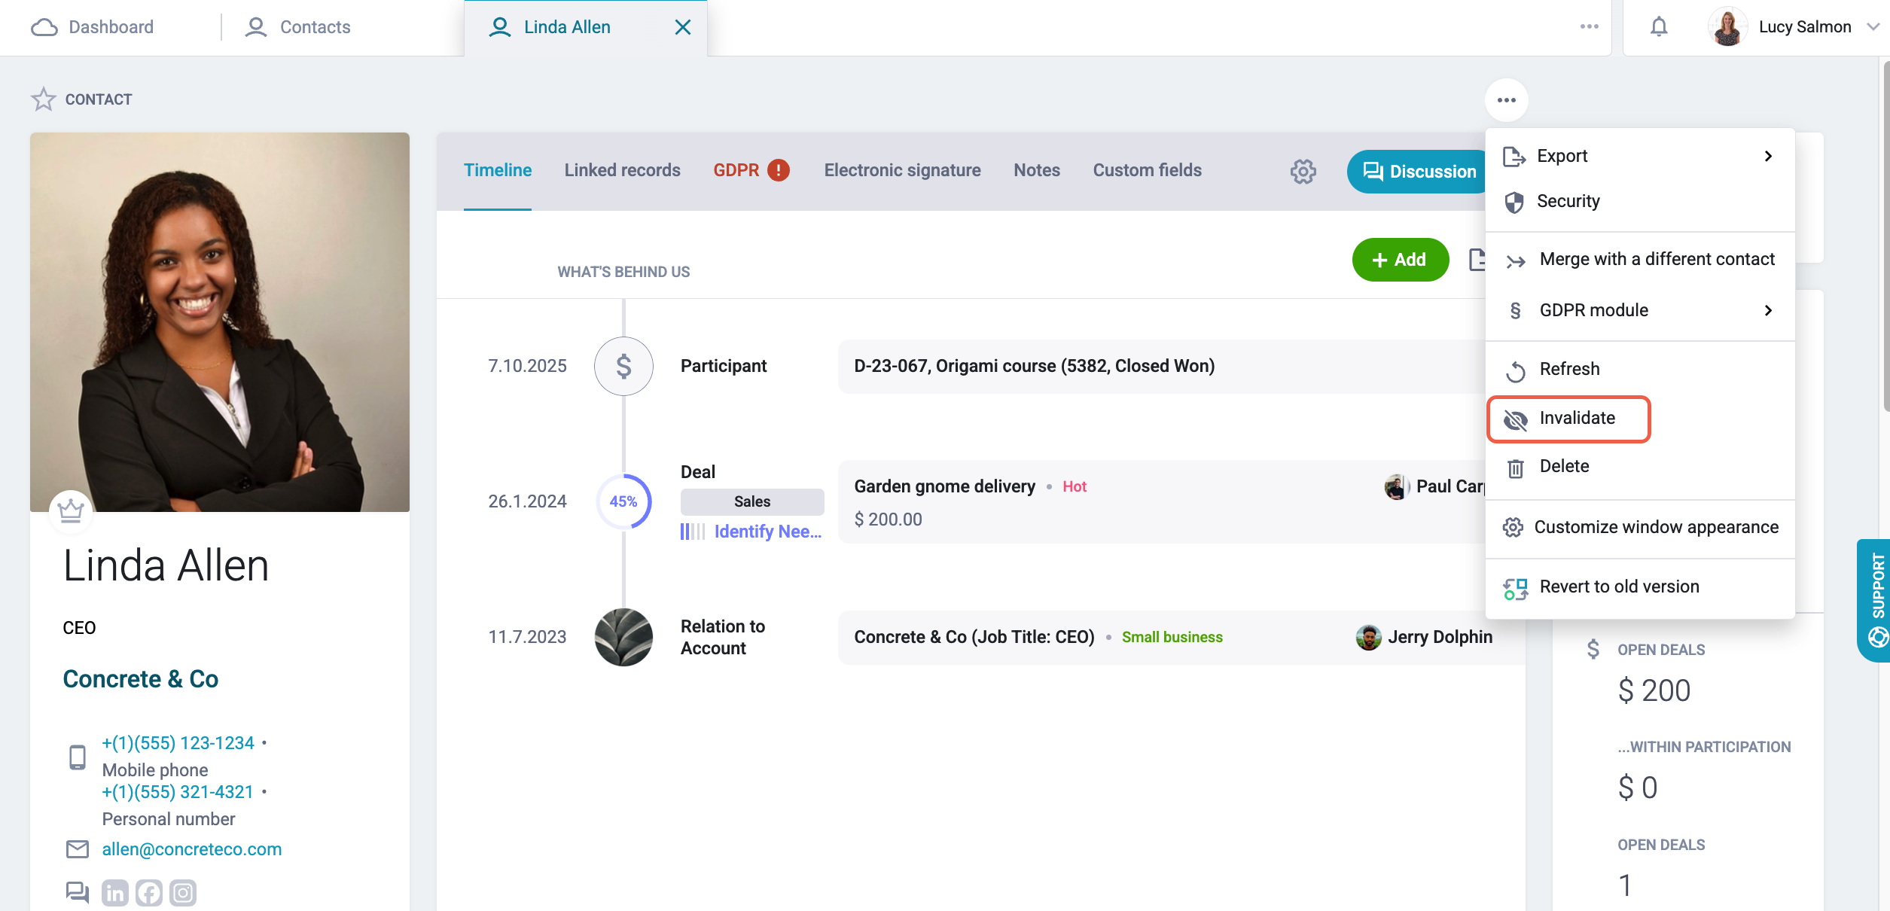
Task: Expand the Lucy Salmon user menu
Action: 1873,27
